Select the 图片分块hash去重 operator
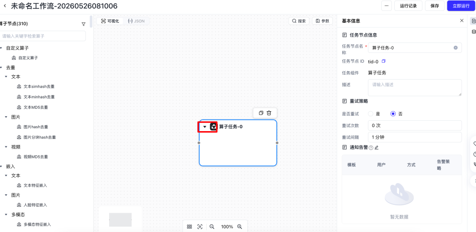Screen dimensions: 476x232 coord(40,137)
